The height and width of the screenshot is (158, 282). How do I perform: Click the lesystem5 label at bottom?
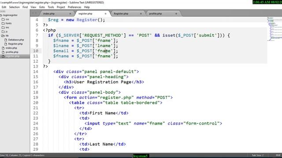pos(141,156)
